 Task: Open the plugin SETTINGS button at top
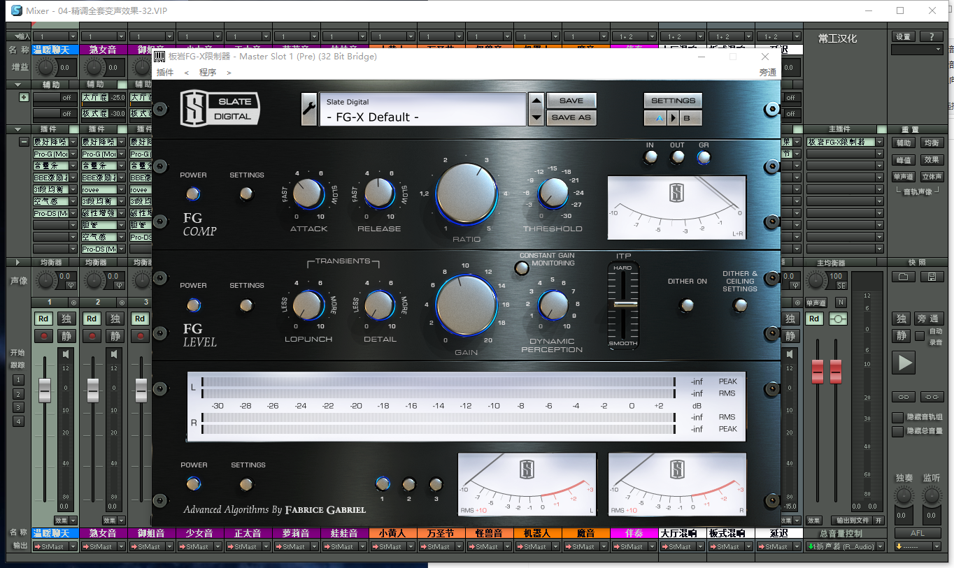click(x=673, y=101)
